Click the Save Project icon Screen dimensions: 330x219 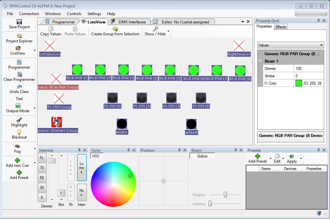point(19,22)
